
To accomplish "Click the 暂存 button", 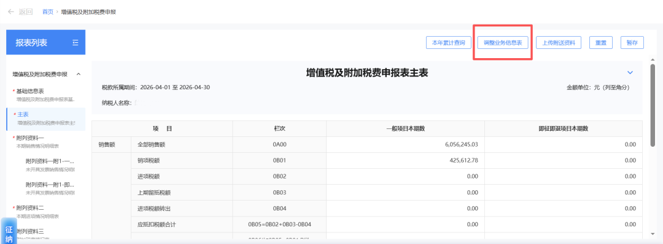I will (x=632, y=43).
